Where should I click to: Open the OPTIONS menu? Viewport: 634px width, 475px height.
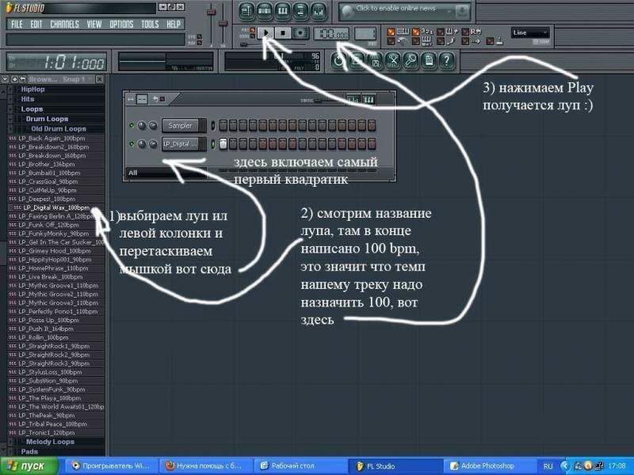[x=121, y=25]
